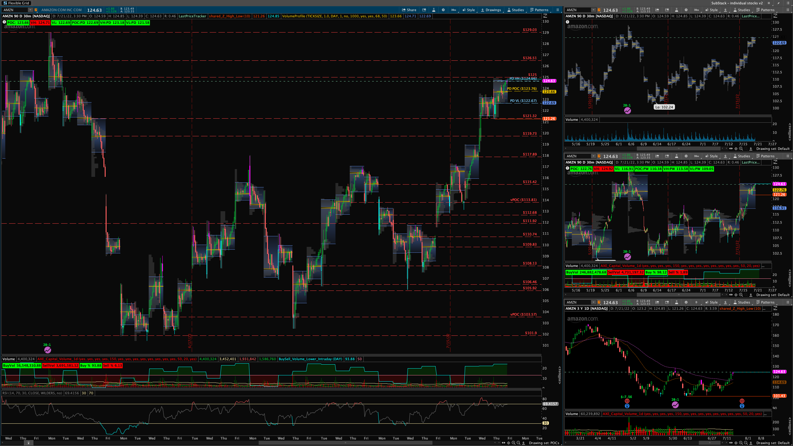Open chart settings gear in main toolbar
The image size is (793, 446).
(x=443, y=10)
